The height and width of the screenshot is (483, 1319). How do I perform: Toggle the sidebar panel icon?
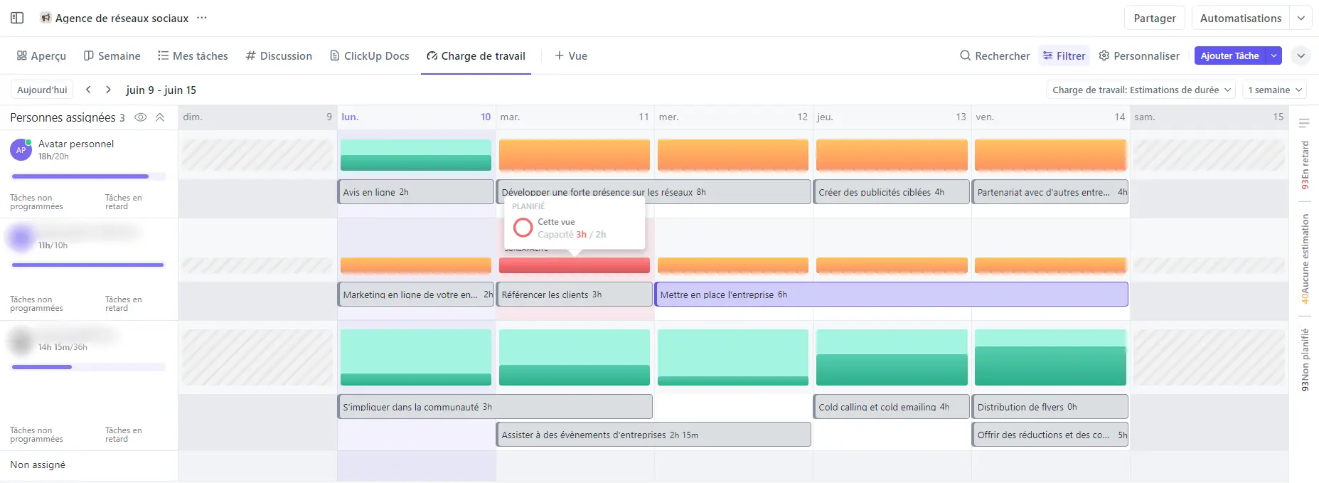(x=17, y=18)
